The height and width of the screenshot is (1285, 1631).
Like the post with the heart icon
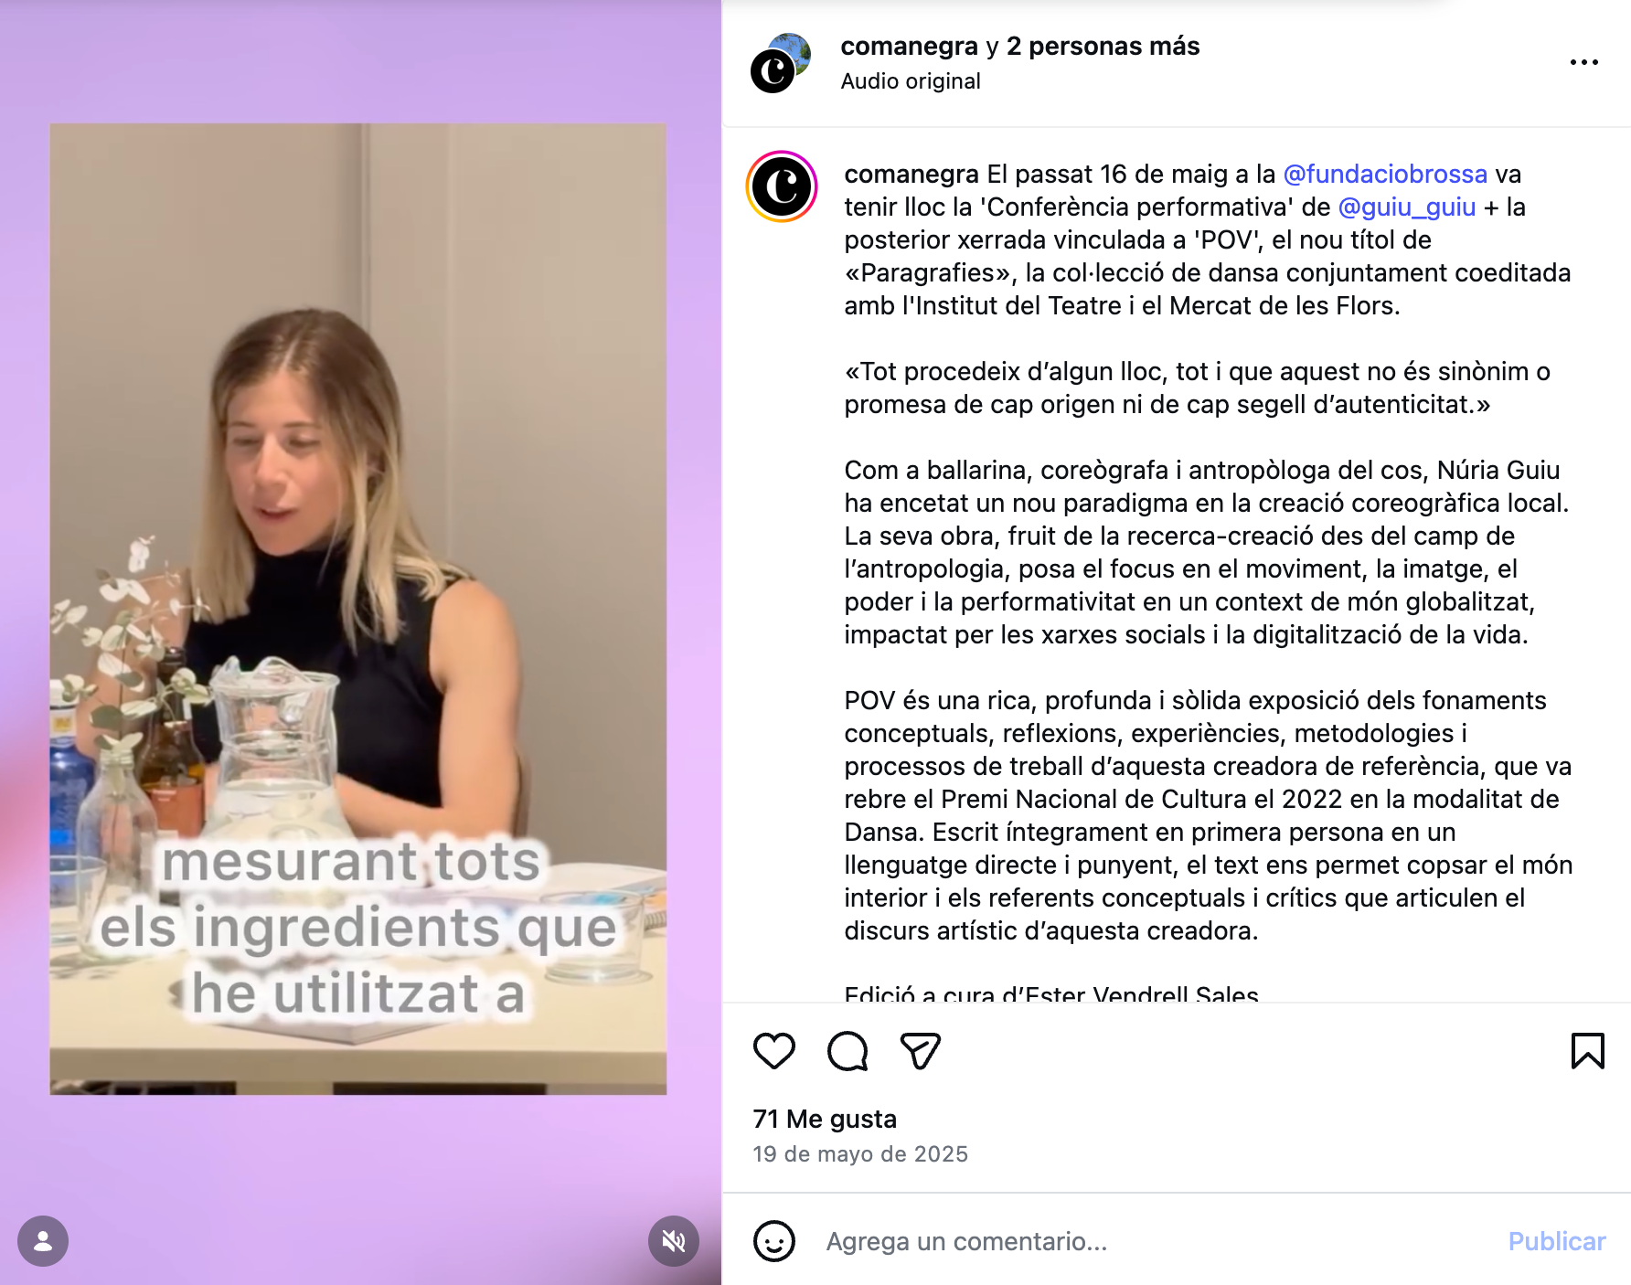point(773,1051)
